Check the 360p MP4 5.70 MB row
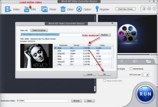The image size is (158, 107). pos(55,59)
